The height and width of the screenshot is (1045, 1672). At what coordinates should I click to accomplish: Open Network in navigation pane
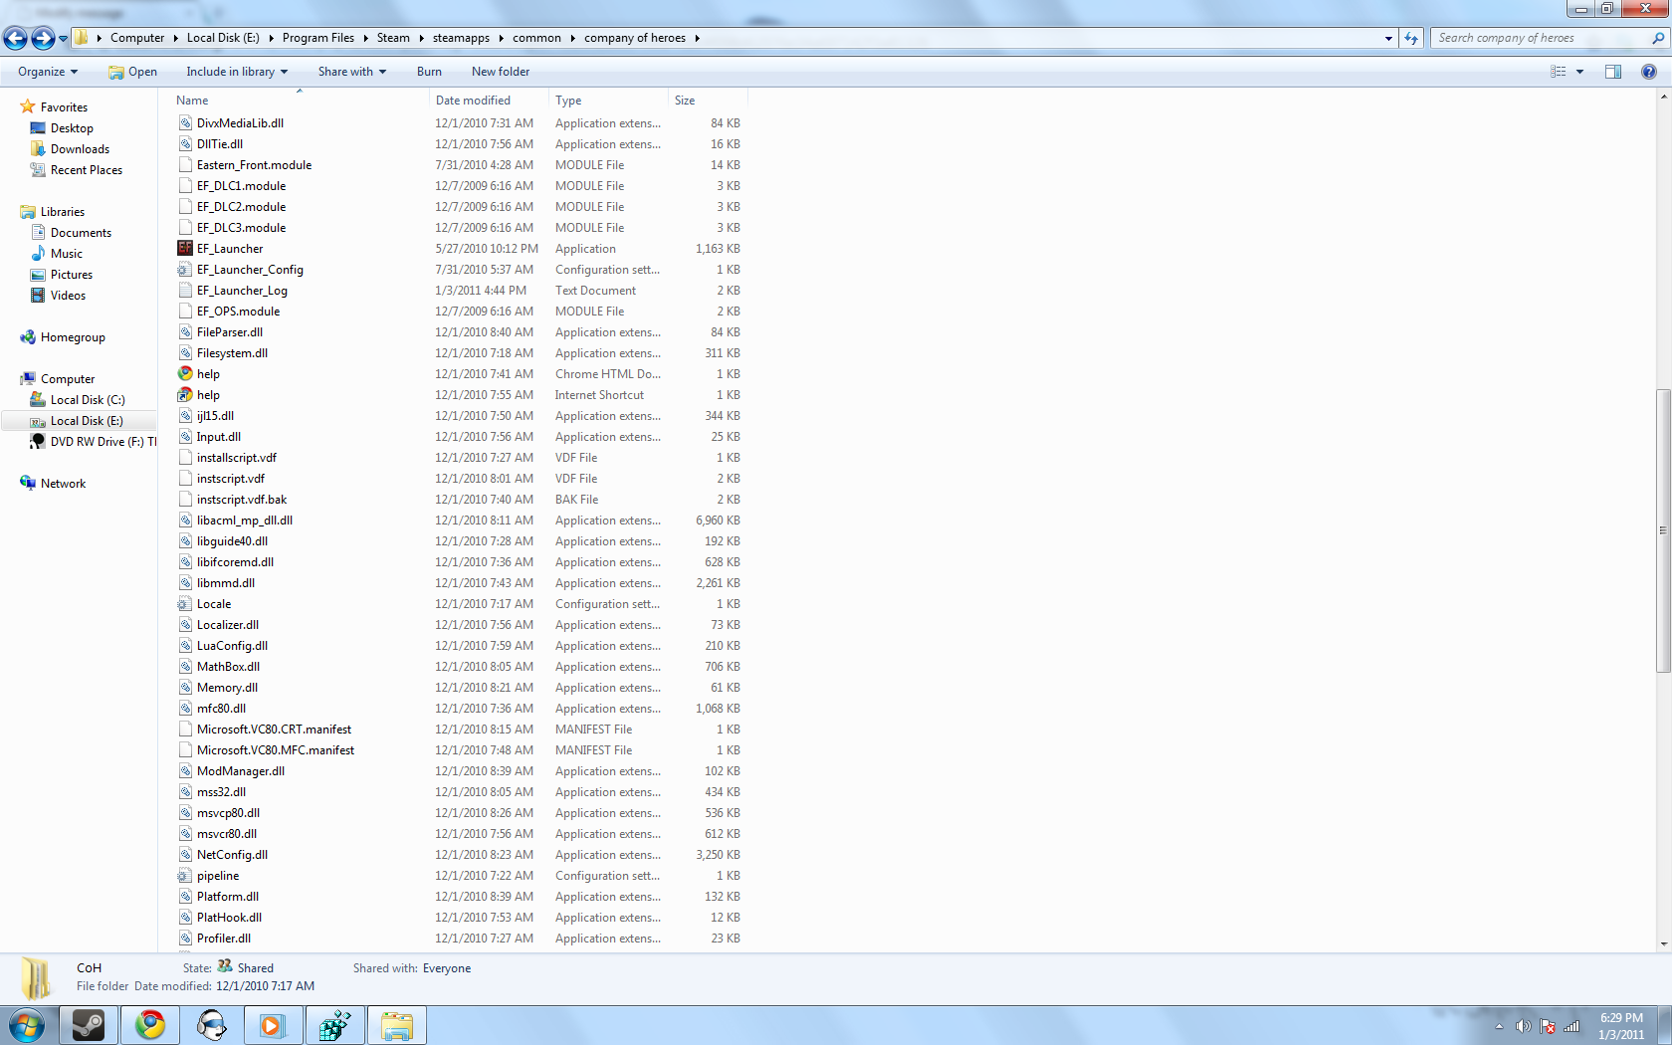[x=63, y=484]
